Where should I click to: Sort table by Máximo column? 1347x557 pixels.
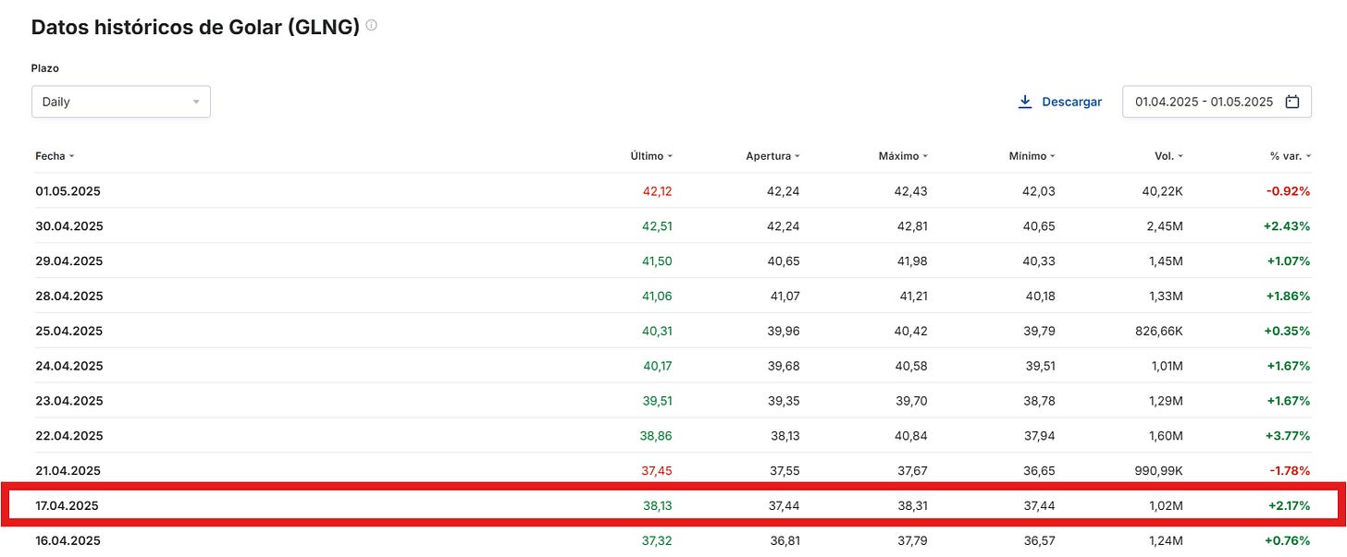click(903, 156)
